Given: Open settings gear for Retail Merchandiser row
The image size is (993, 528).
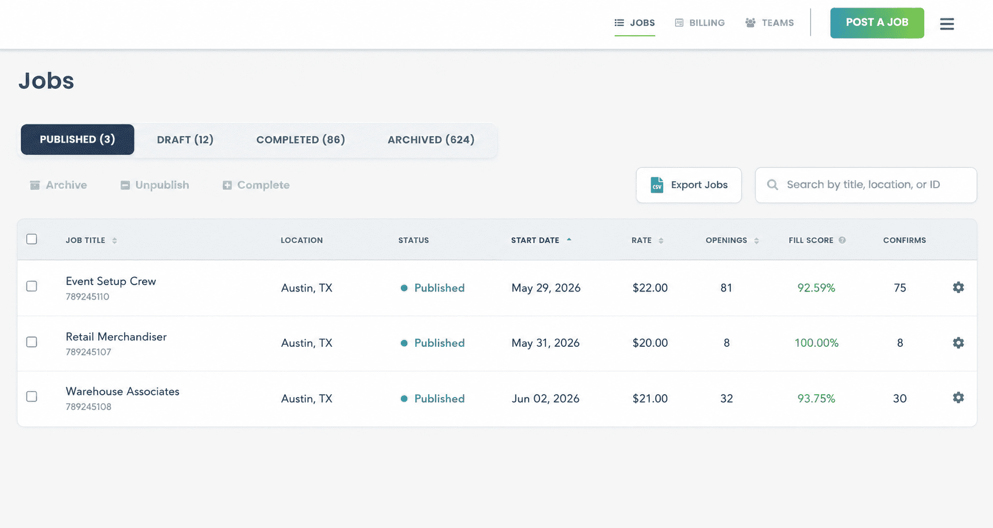Looking at the screenshot, I should pyautogui.click(x=958, y=343).
